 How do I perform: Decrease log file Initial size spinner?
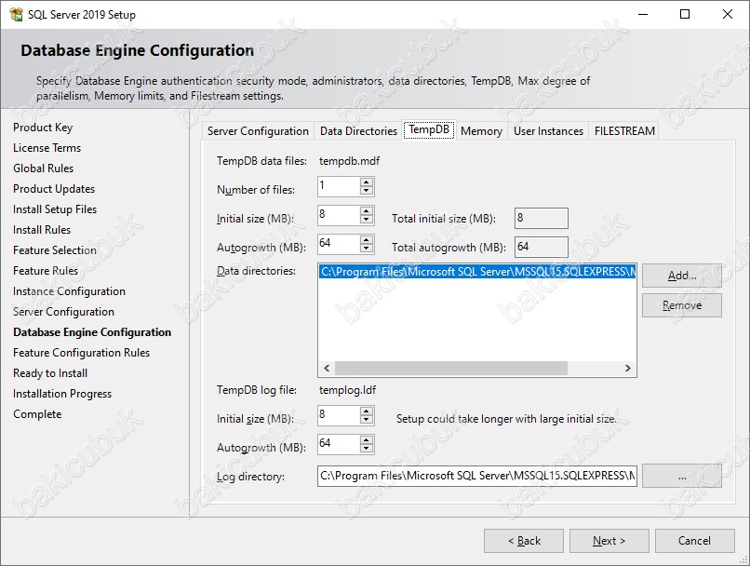367,420
